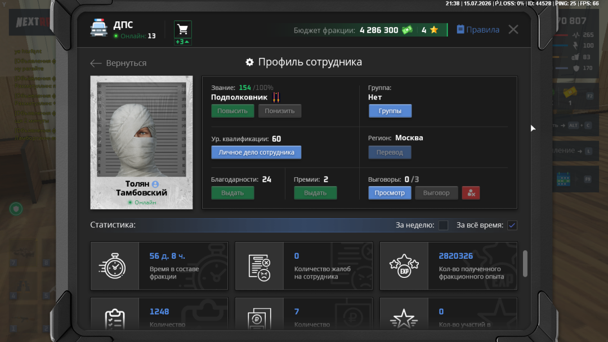The image size is (608, 342).
Task: Click the 'Статистика:' section header
Action: [x=113, y=224]
